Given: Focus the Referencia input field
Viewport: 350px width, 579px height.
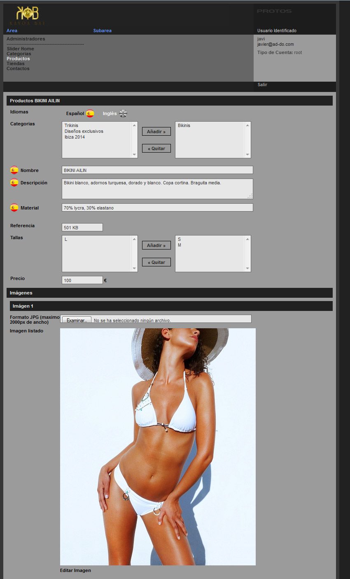Looking at the screenshot, I should (x=82, y=227).
